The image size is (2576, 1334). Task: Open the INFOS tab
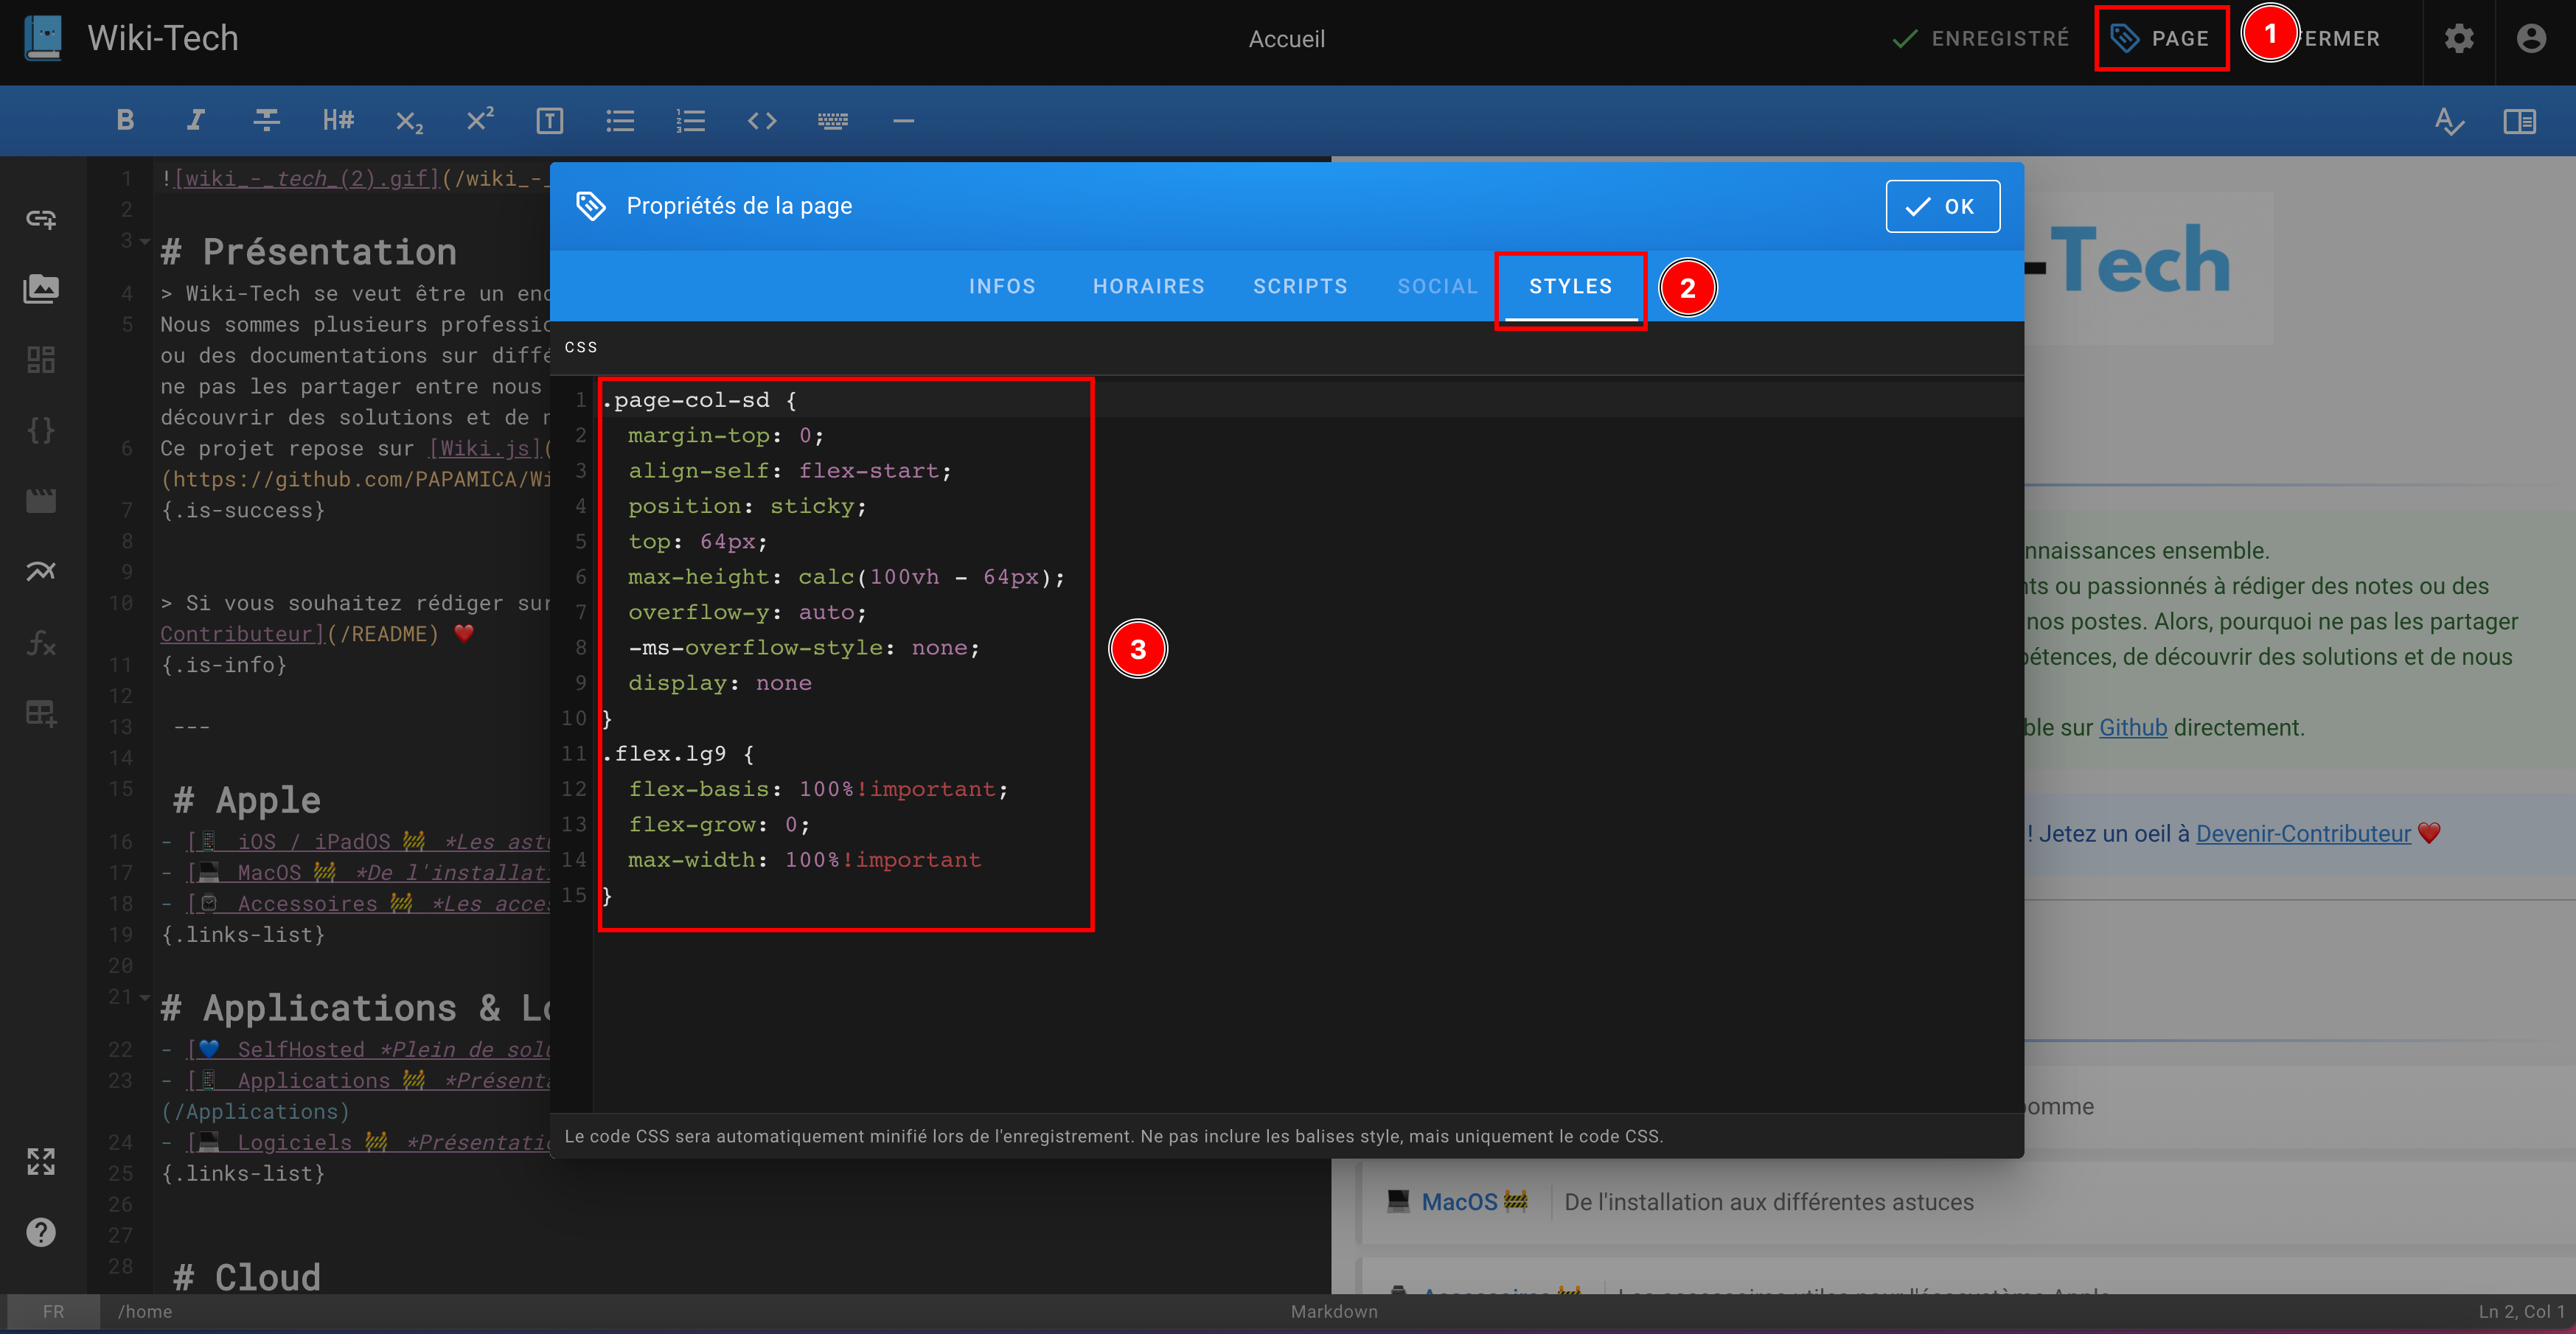click(x=1002, y=286)
